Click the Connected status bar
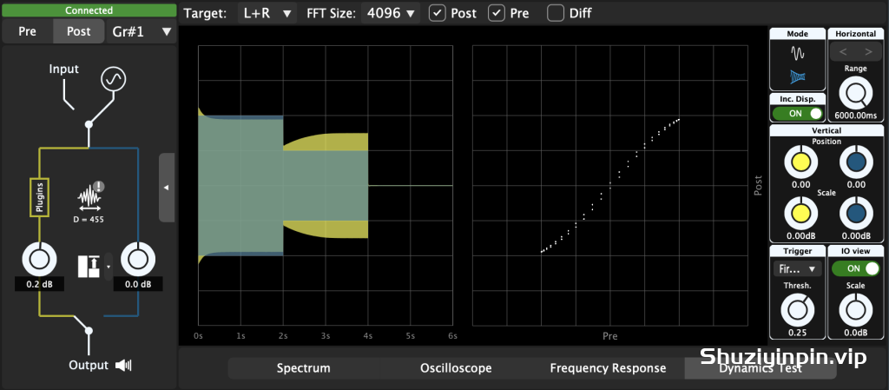 coord(89,10)
